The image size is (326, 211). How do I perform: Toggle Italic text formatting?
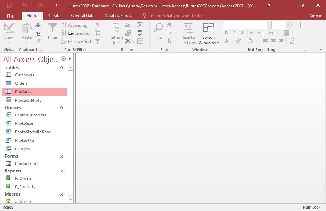234,33
